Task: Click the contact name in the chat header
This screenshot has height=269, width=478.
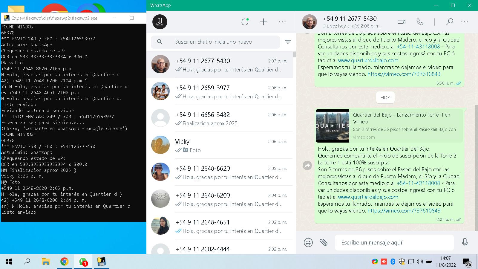Action: 350,19
